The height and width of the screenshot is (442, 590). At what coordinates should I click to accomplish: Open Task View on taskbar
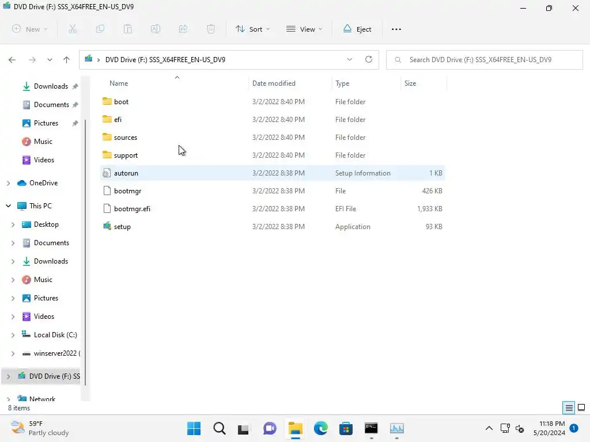click(244, 428)
